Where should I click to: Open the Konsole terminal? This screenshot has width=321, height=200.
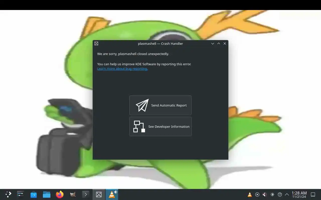click(86, 194)
